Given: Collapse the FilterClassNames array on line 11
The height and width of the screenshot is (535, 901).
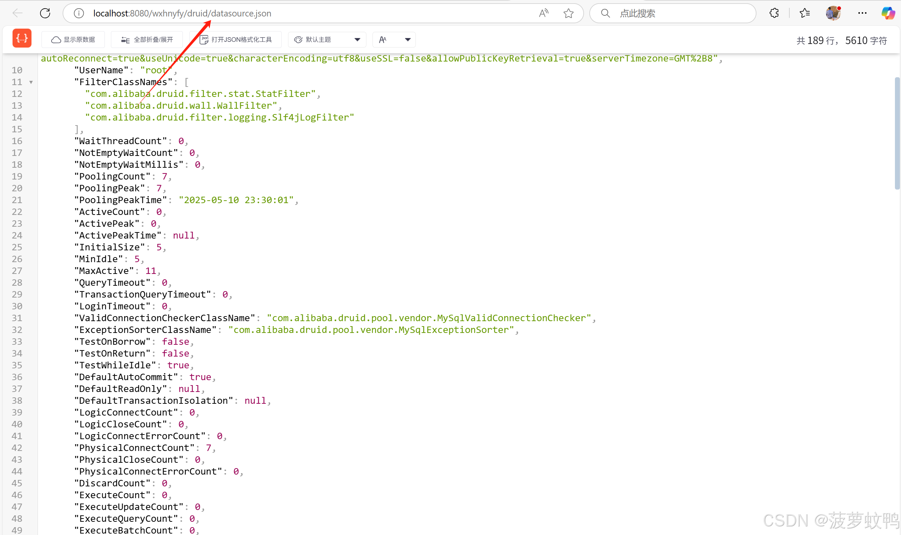Looking at the screenshot, I should coord(31,82).
